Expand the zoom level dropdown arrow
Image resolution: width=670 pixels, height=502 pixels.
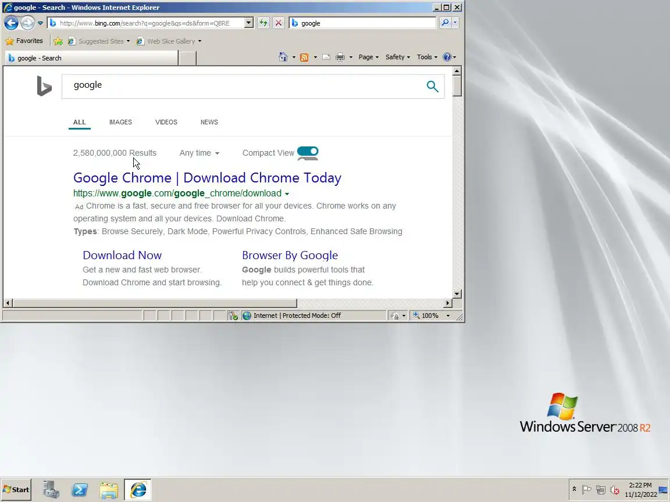pos(448,316)
